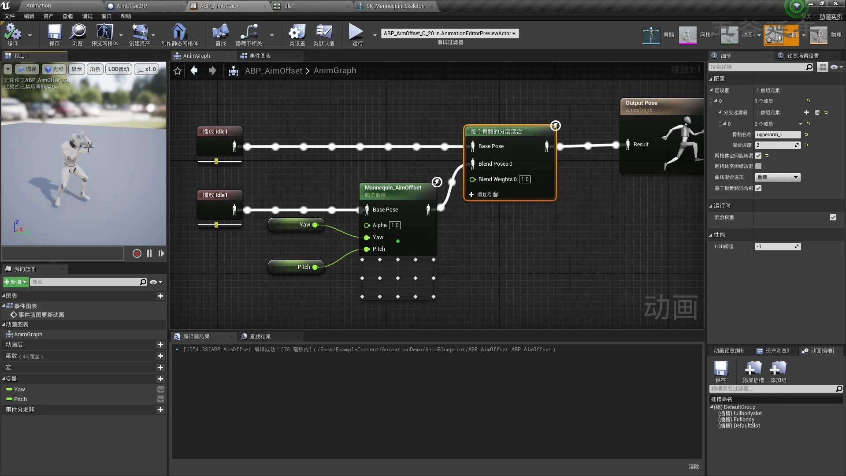Enable the mesh space scale blend checkbox
This screenshot has height=476, width=846.
pos(759,166)
